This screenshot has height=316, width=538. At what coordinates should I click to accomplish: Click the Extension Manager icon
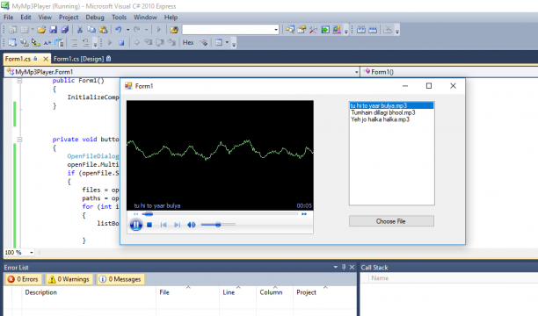point(337,30)
